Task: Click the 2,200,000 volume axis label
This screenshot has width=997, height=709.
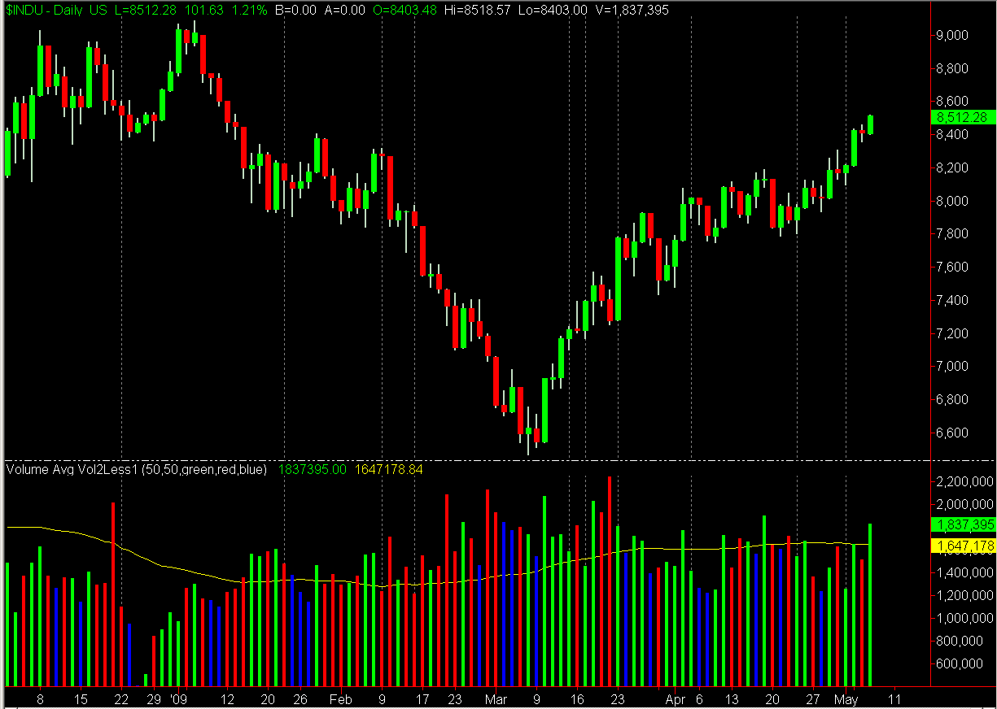Action: click(965, 481)
